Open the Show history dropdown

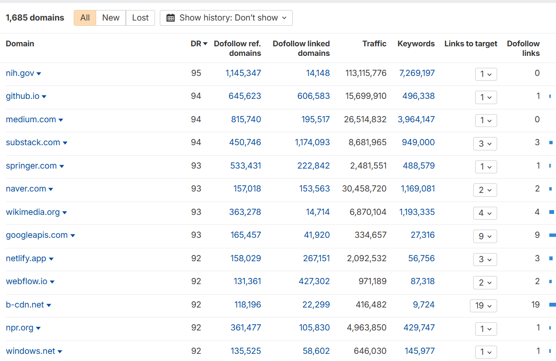(x=226, y=18)
